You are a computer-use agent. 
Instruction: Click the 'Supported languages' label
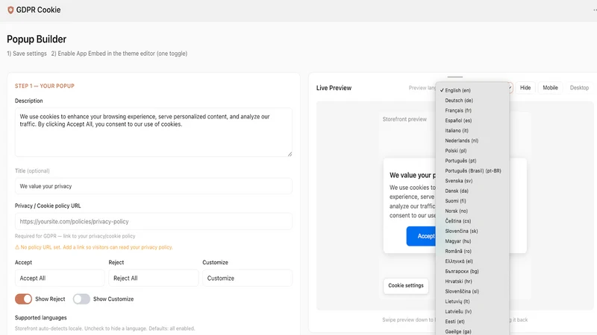[41, 318]
